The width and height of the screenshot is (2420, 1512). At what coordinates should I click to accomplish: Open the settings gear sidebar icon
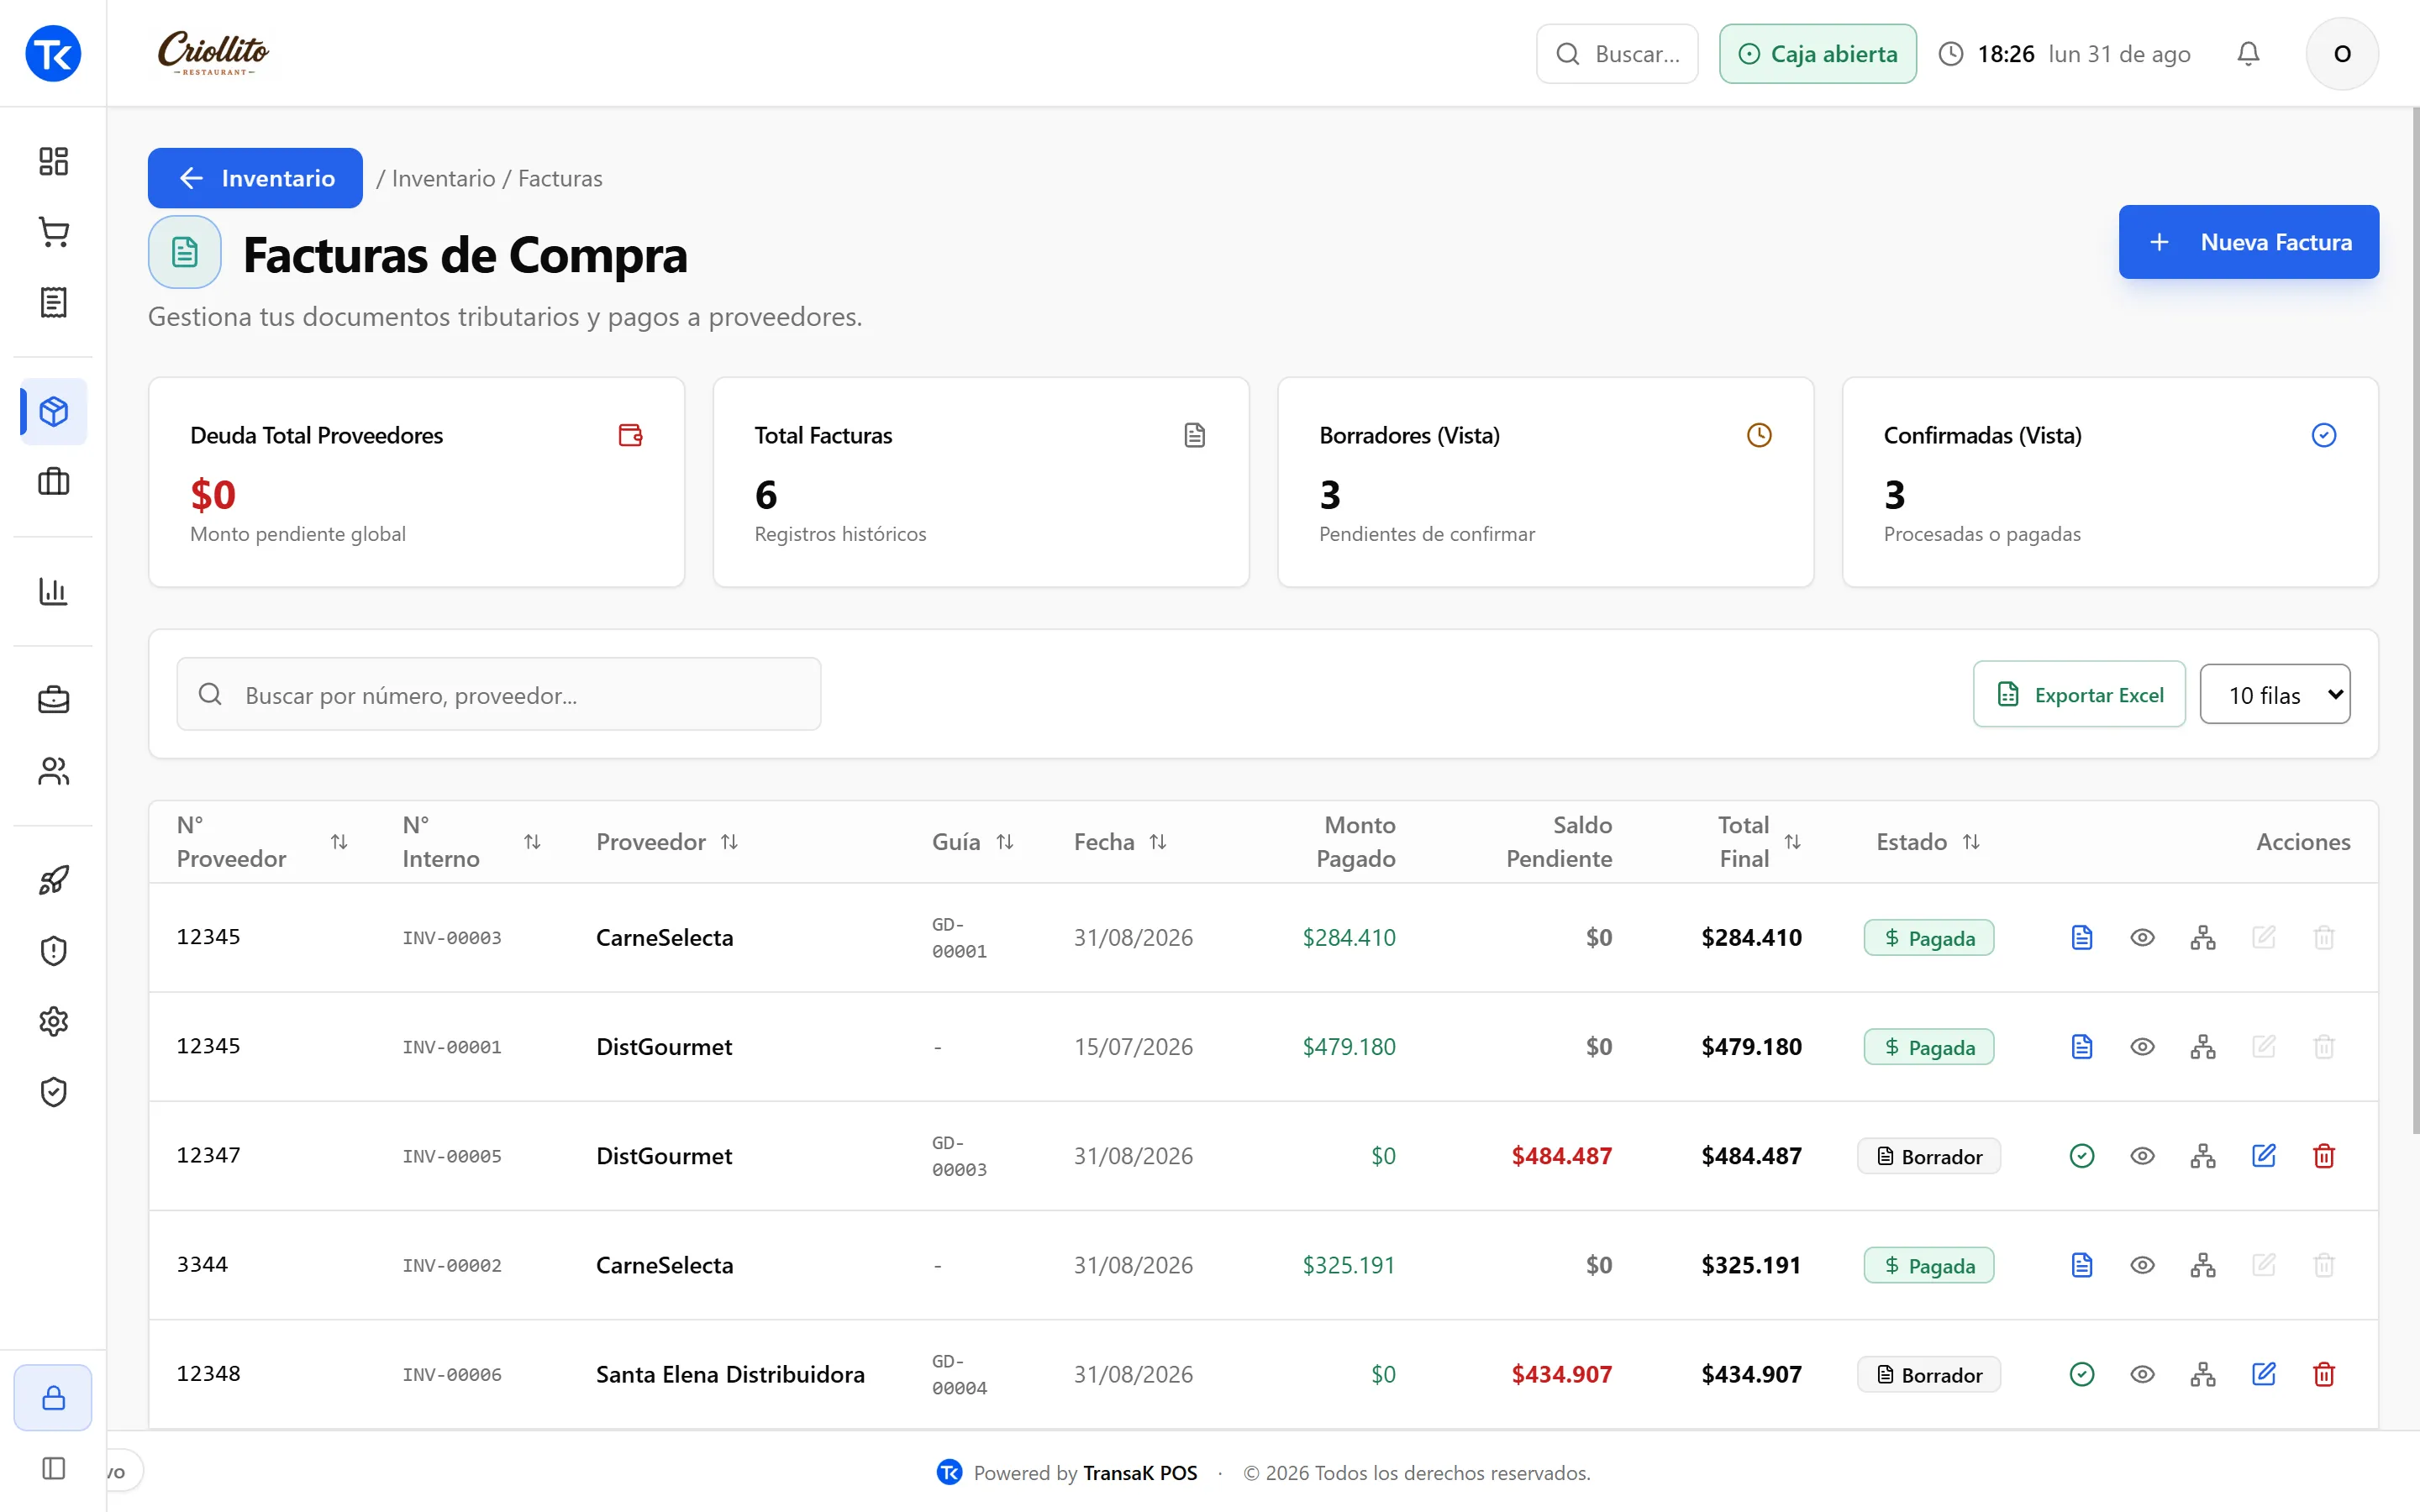53,1021
